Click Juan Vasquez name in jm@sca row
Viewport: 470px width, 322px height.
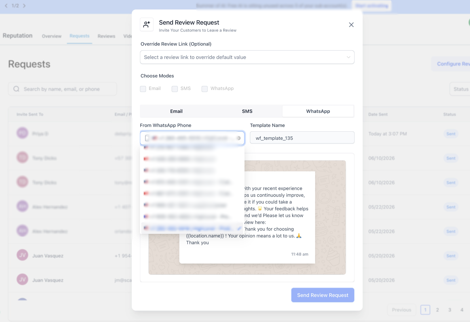coord(48,280)
